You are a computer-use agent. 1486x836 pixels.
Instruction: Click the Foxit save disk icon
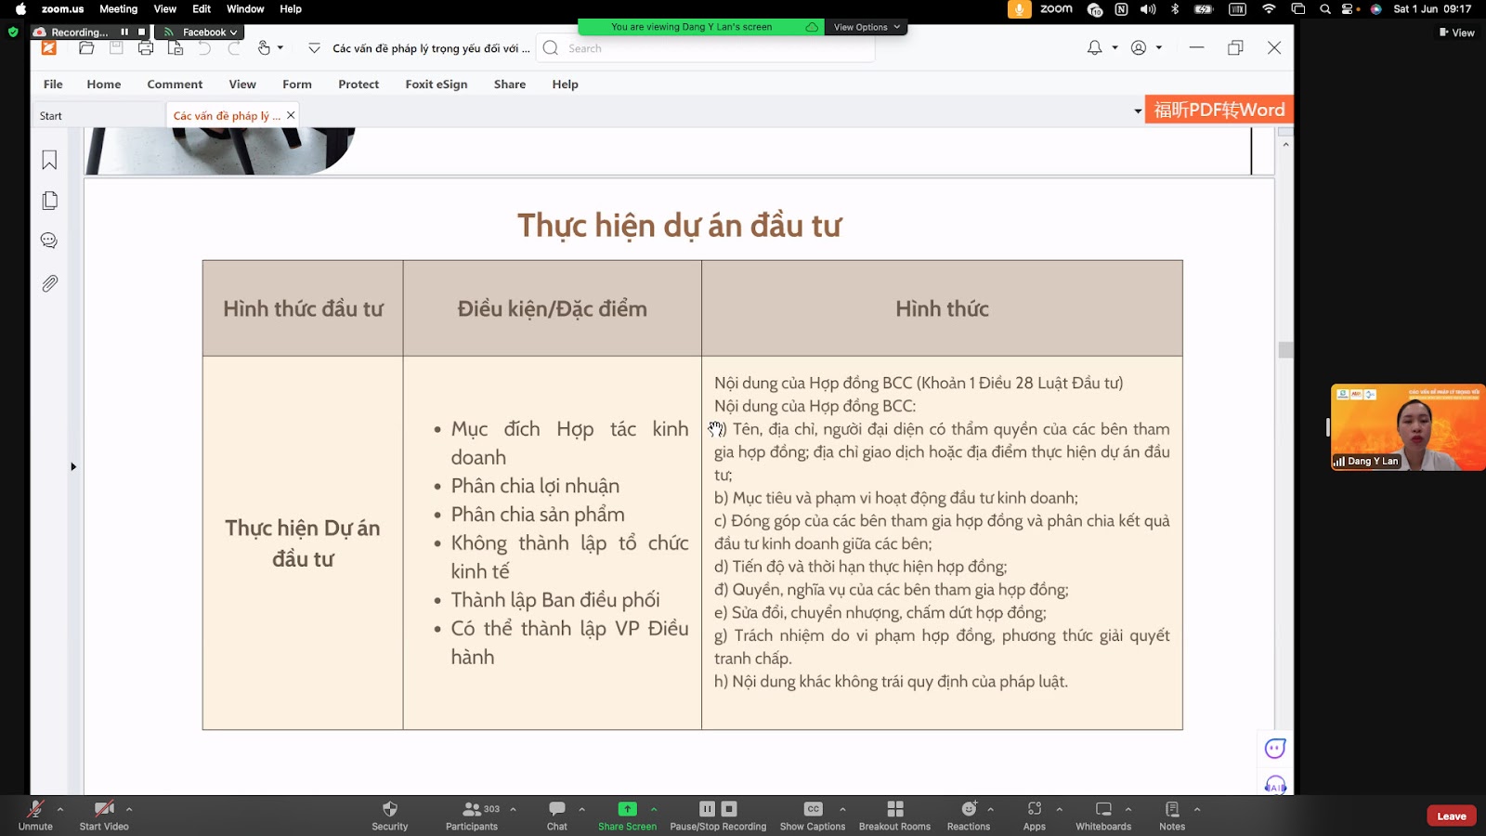(116, 48)
